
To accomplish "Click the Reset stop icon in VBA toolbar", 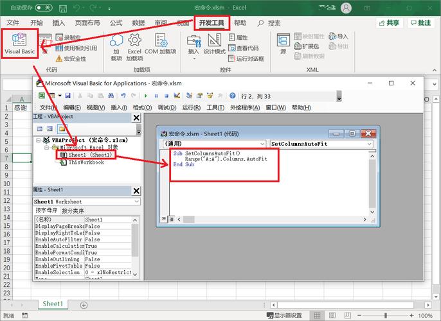I will click(166, 96).
